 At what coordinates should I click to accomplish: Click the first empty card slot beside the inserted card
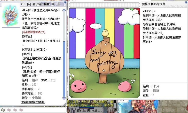(x=9, y=110)
